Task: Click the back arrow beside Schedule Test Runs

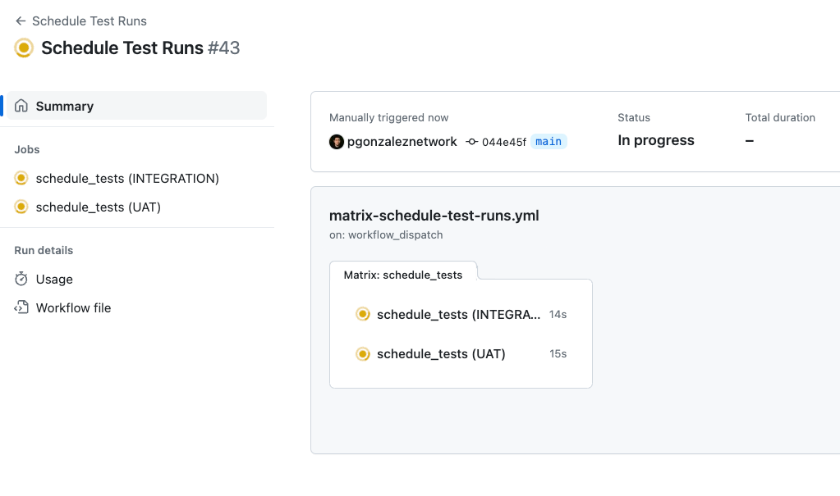Action: (x=21, y=20)
